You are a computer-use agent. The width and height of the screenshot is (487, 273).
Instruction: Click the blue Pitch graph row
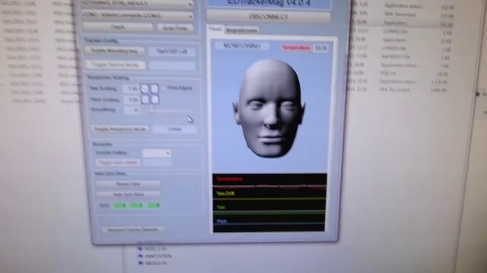[269, 222]
